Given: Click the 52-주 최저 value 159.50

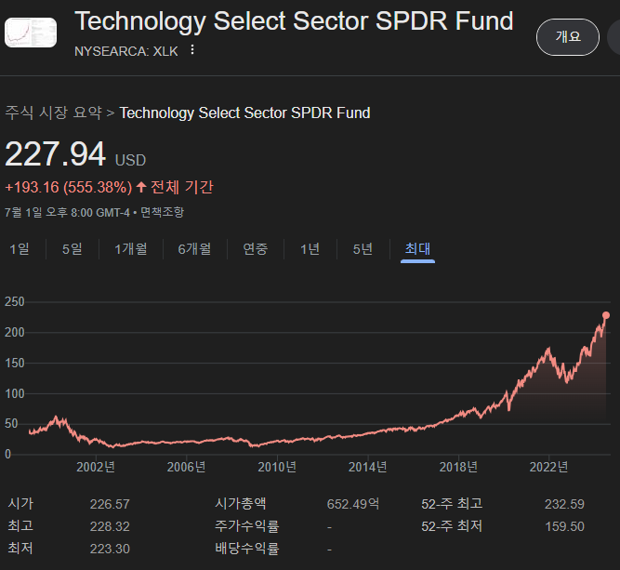Looking at the screenshot, I should [x=564, y=526].
